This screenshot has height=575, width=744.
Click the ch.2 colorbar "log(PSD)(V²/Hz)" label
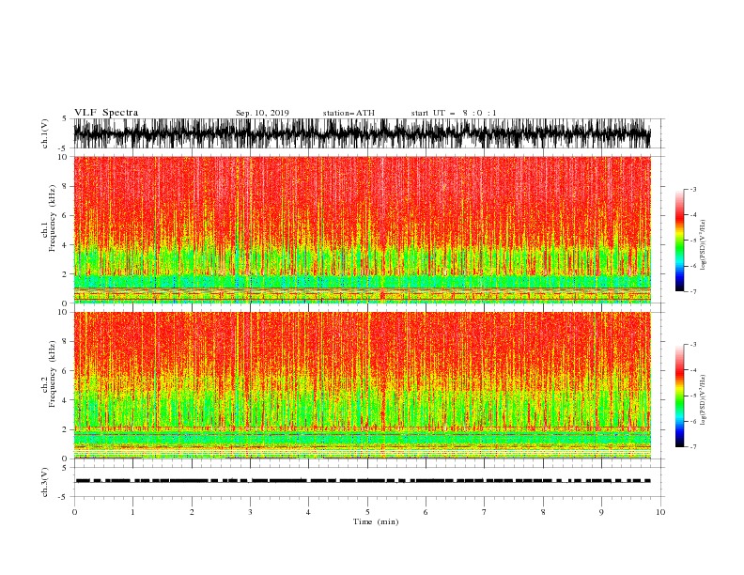pos(703,400)
